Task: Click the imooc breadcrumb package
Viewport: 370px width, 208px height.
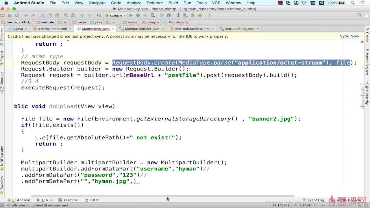Action: point(130,22)
